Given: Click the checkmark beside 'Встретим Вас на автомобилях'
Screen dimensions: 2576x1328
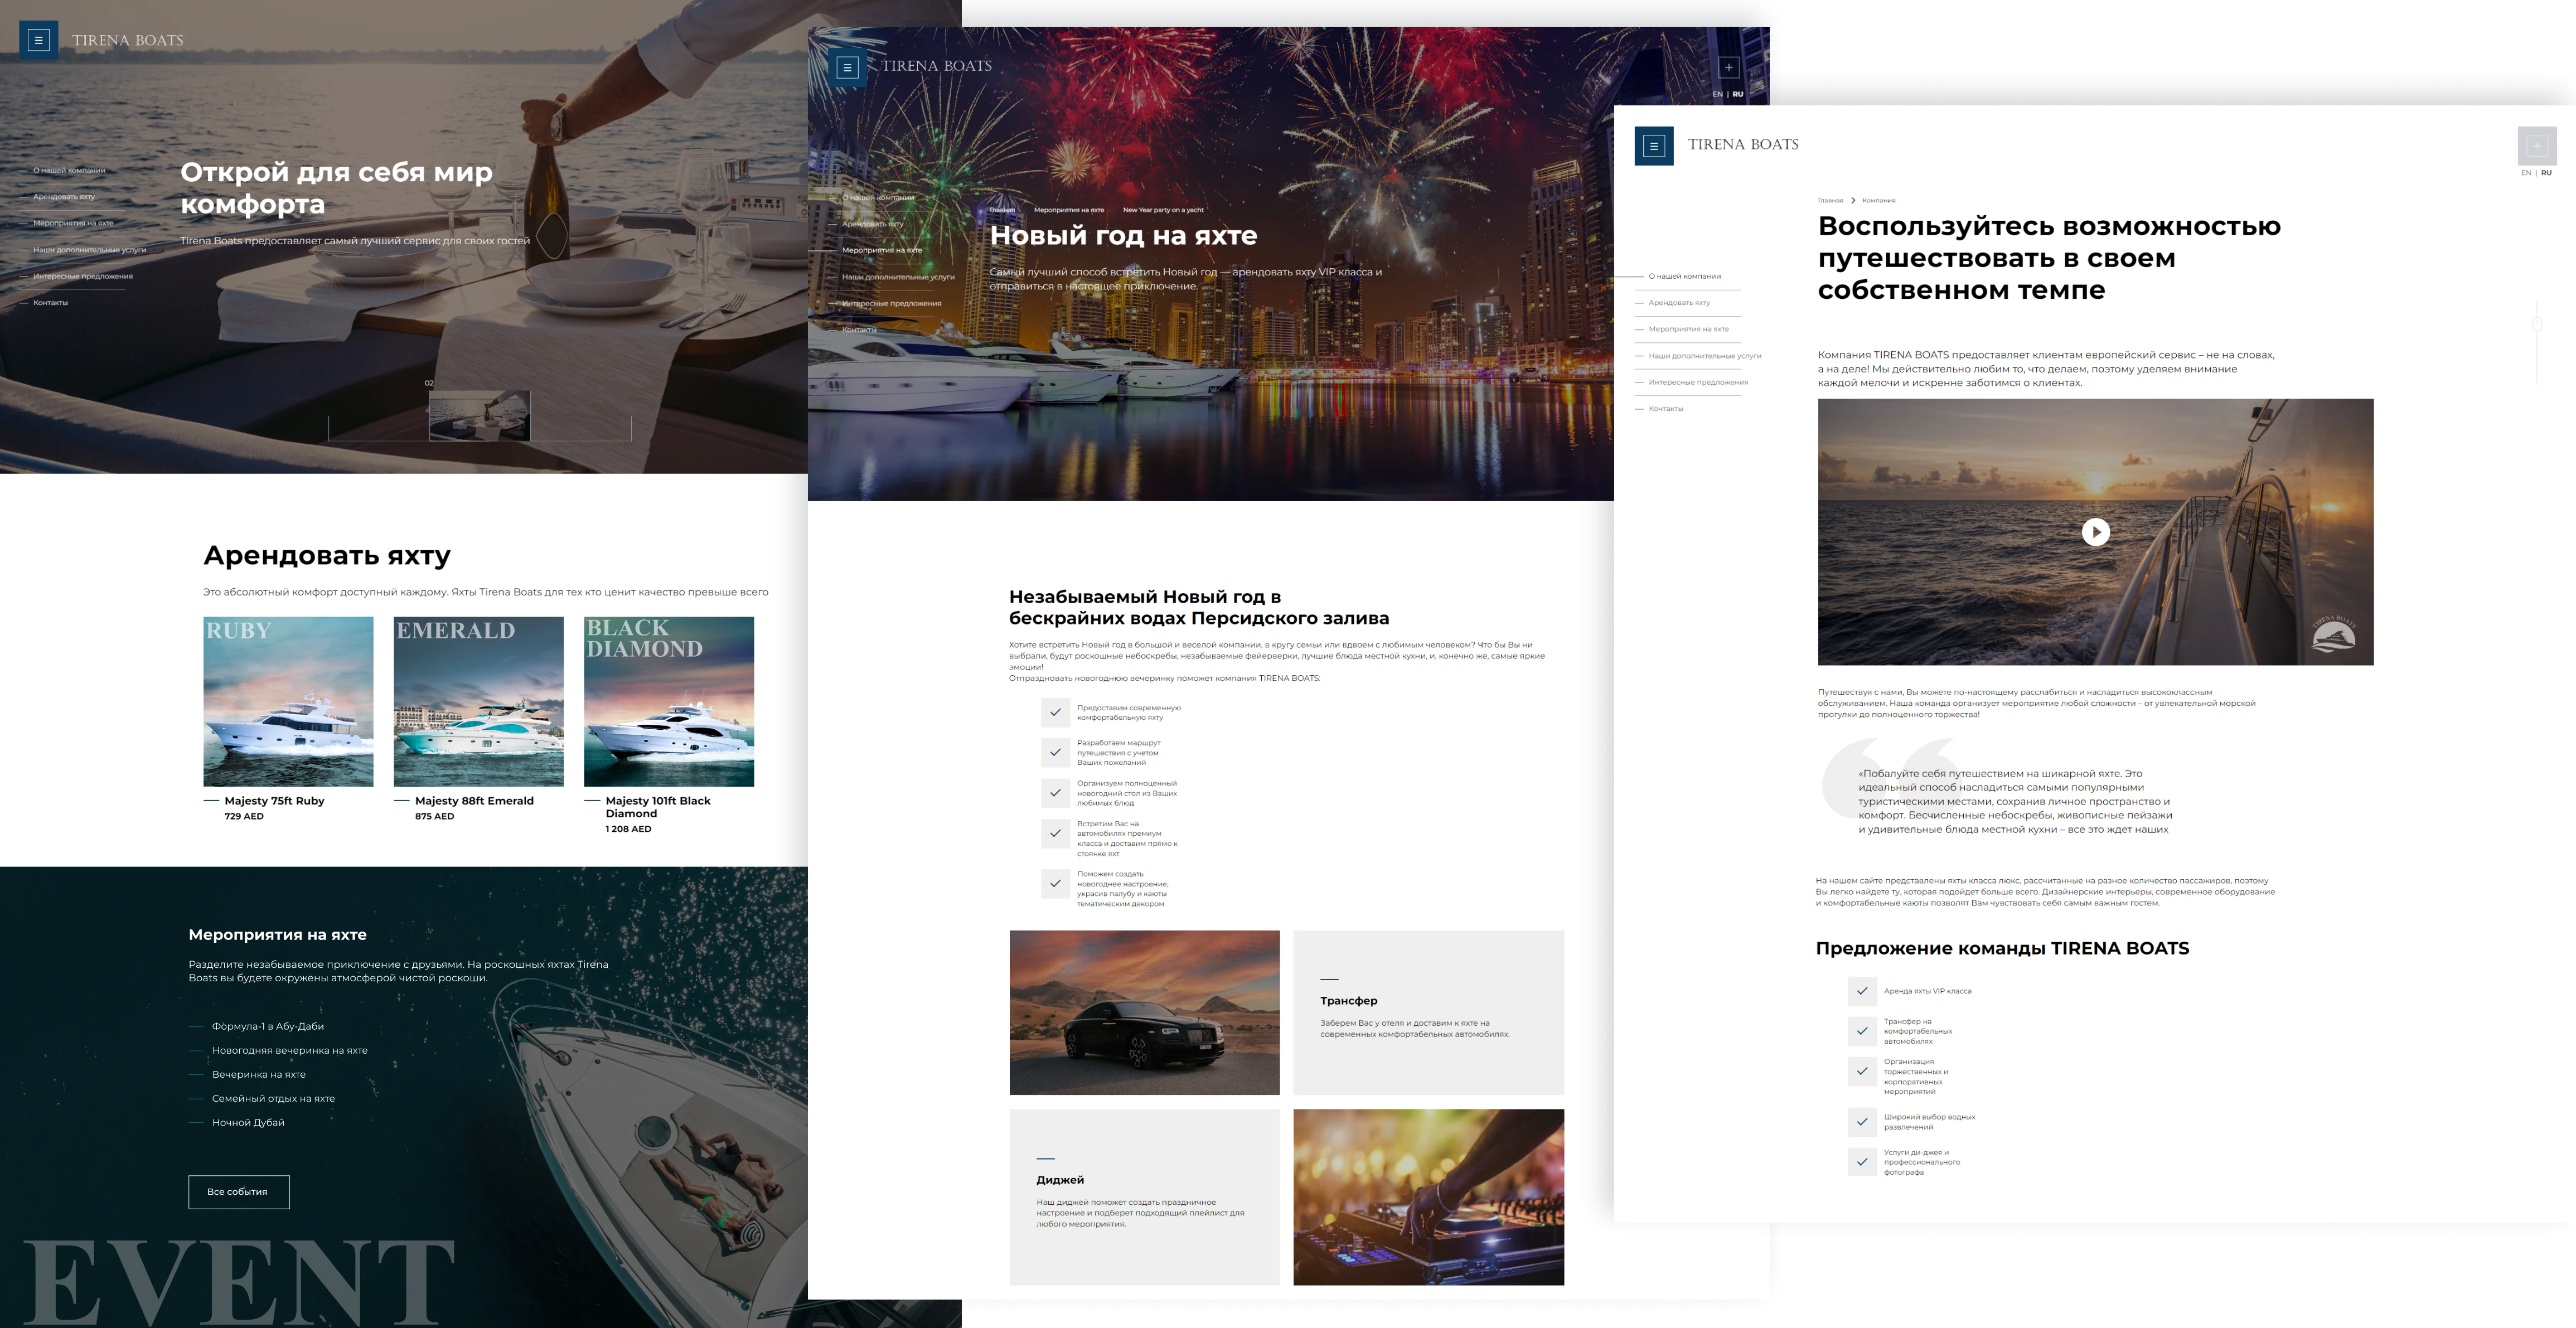Looking at the screenshot, I should 1055,833.
